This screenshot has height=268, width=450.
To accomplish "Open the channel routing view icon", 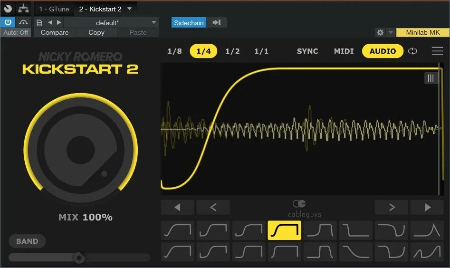I will point(24,9).
